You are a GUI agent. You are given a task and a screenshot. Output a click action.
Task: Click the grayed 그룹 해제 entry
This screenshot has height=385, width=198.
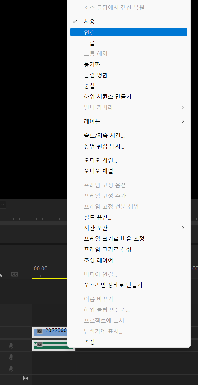tap(129, 54)
